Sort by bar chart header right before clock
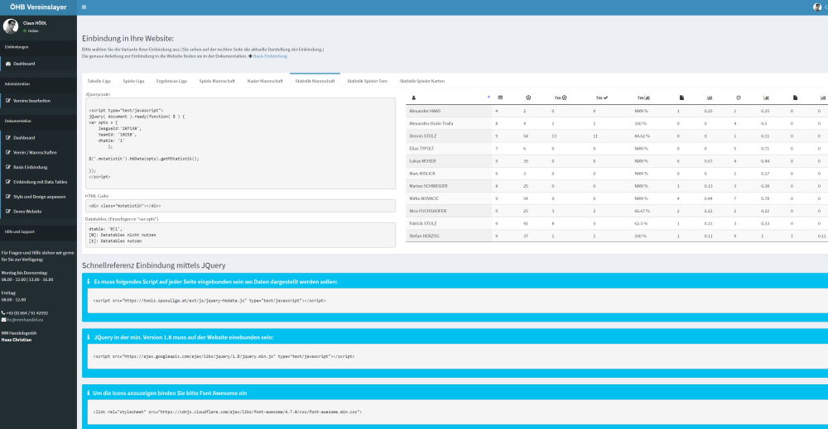This screenshot has height=429, width=828. [710, 98]
